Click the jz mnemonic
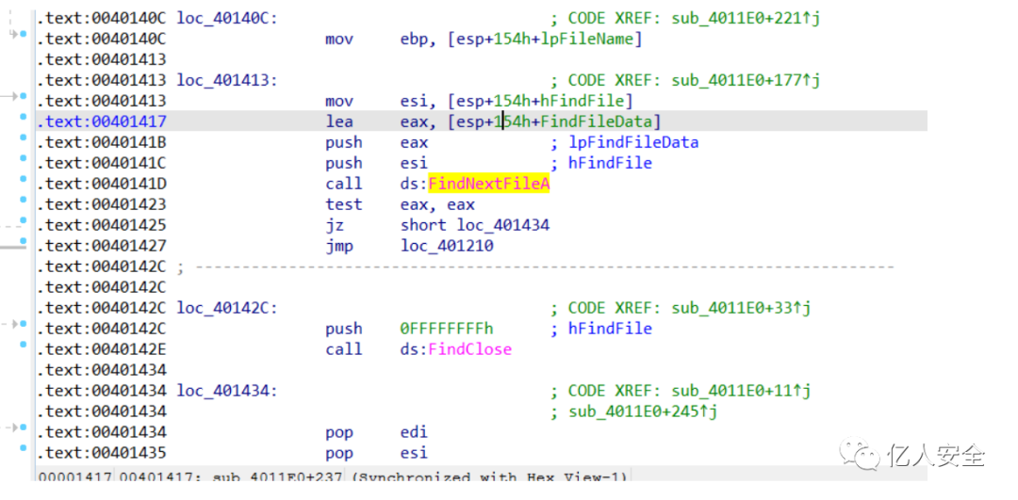1018x500 pixels. (x=335, y=226)
